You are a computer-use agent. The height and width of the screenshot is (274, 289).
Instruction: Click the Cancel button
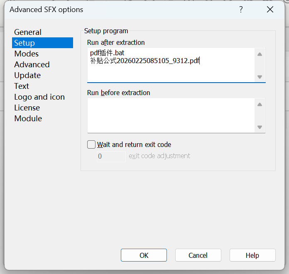click(198, 255)
